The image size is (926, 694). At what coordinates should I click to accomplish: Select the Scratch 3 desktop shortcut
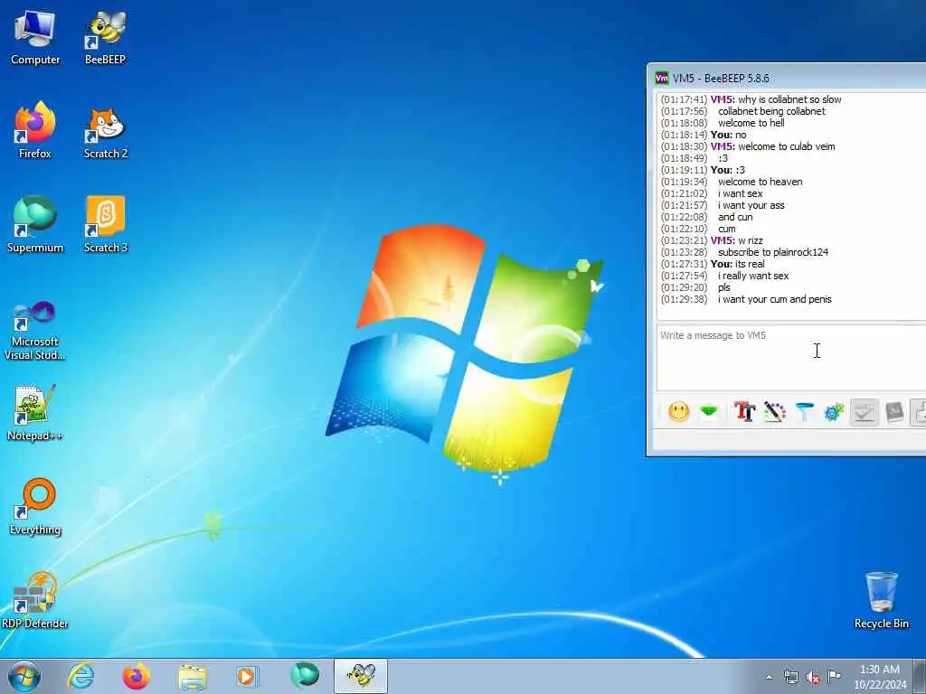pos(105,224)
